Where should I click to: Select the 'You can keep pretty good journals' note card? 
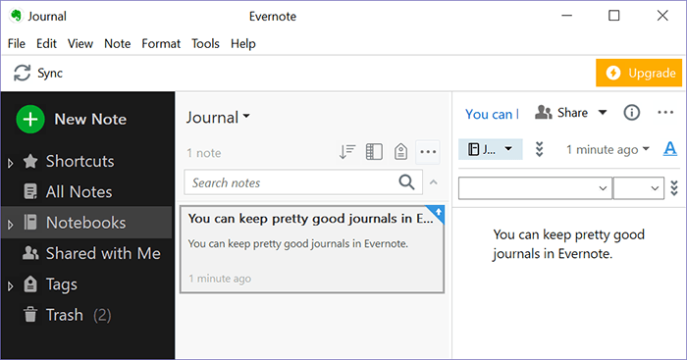(x=312, y=249)
